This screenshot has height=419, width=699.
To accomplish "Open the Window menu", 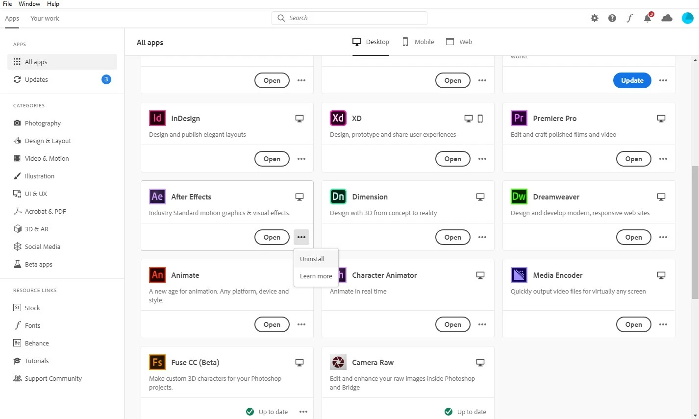I will (x=29, y=4).
